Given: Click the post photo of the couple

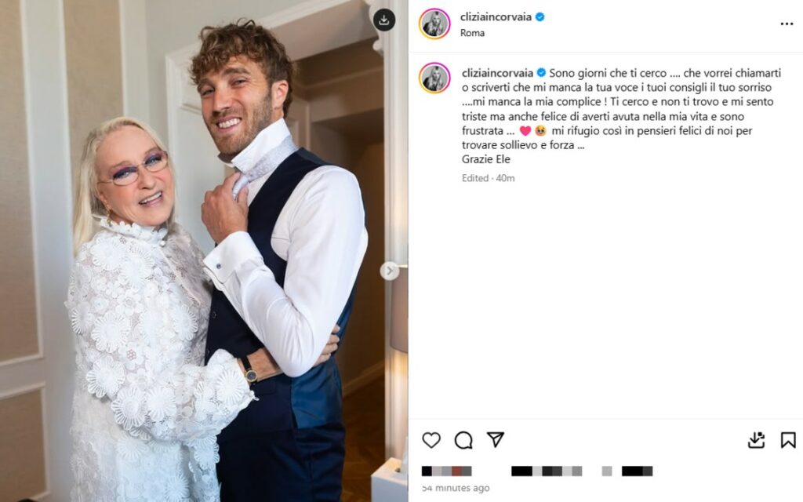Looking at the screenshot, I should (204, 251).
